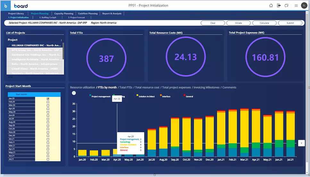Uncheck the Jan.20 start month checkbox

(48, 99)
